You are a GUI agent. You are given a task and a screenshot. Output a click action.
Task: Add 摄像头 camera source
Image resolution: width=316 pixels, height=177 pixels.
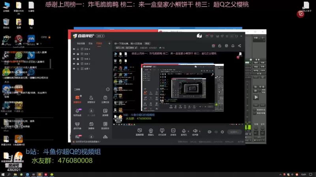pyautogui.click(x=151, y=132)
